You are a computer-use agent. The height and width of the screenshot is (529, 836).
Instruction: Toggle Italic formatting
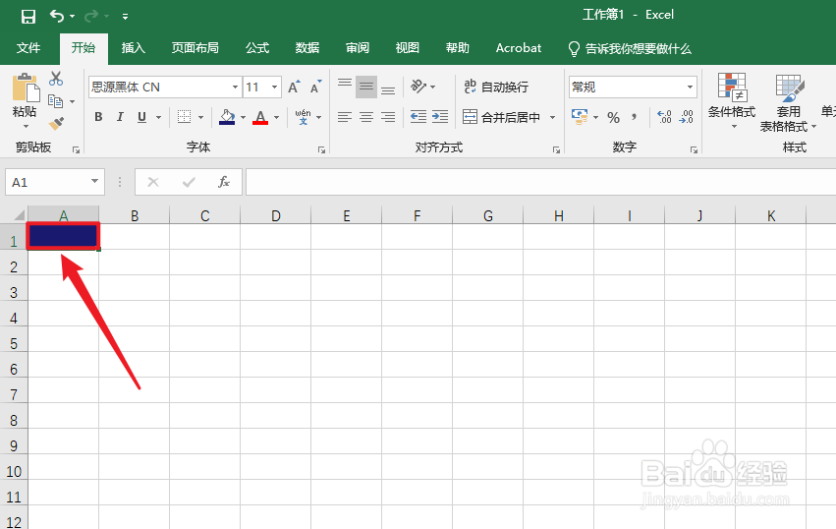(x=120, y=117)
